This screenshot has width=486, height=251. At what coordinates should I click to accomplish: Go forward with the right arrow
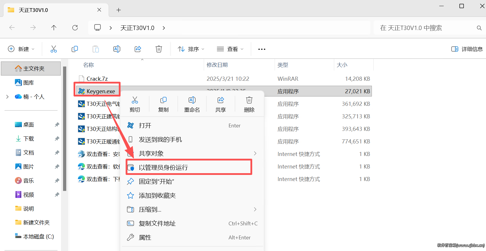(x=33, y=28)
